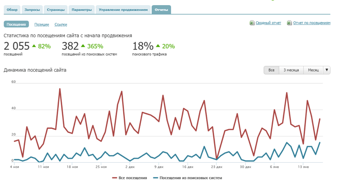Switch chart range to Месяц
Viewport: 339px width, 190px height.
(313, 70)
